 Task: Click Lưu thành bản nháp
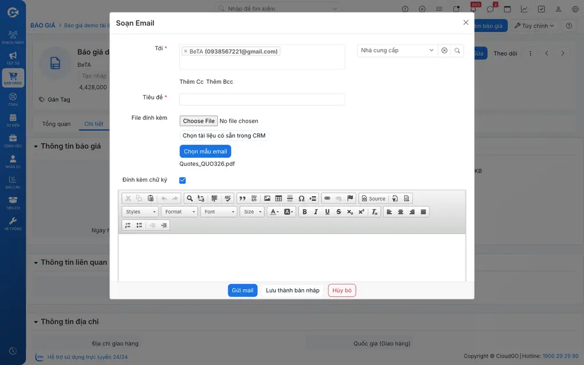coord(293,290)
